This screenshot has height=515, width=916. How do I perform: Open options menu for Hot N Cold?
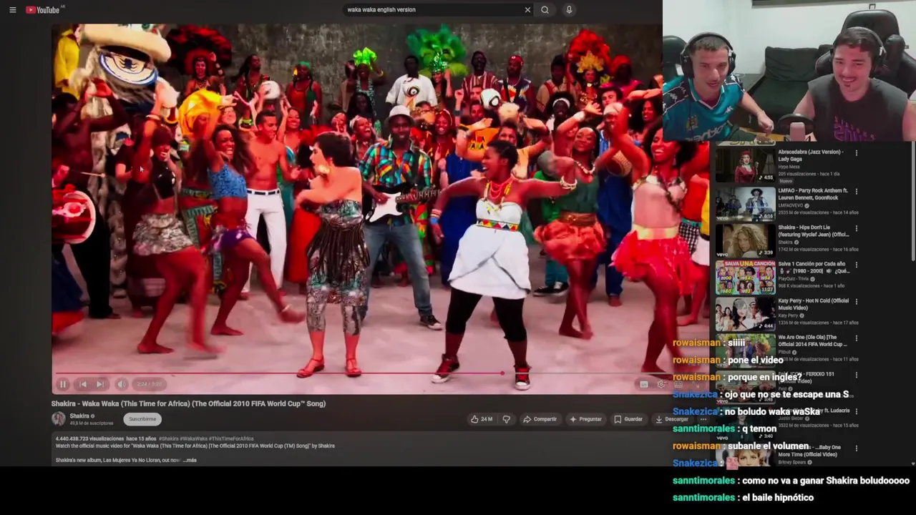point(856,302)
